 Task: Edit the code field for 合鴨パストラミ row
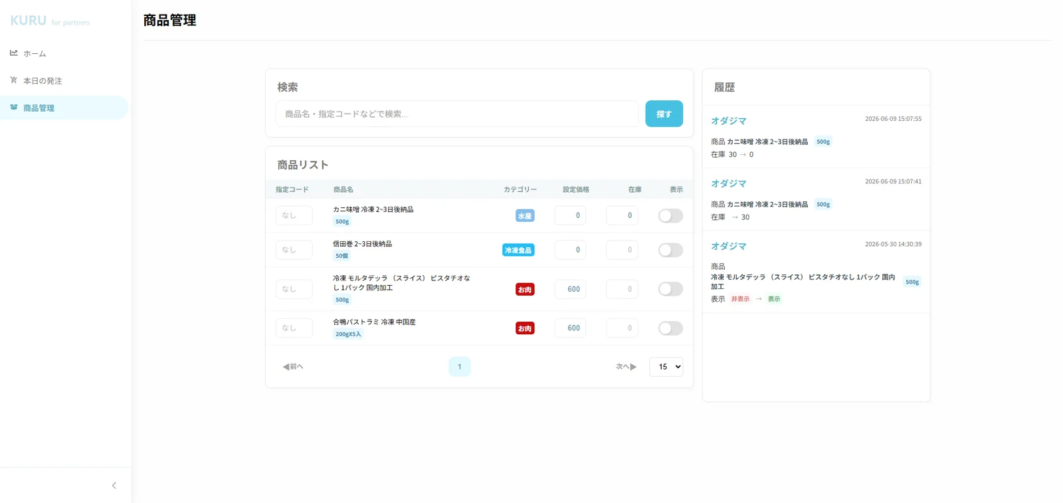294,328
